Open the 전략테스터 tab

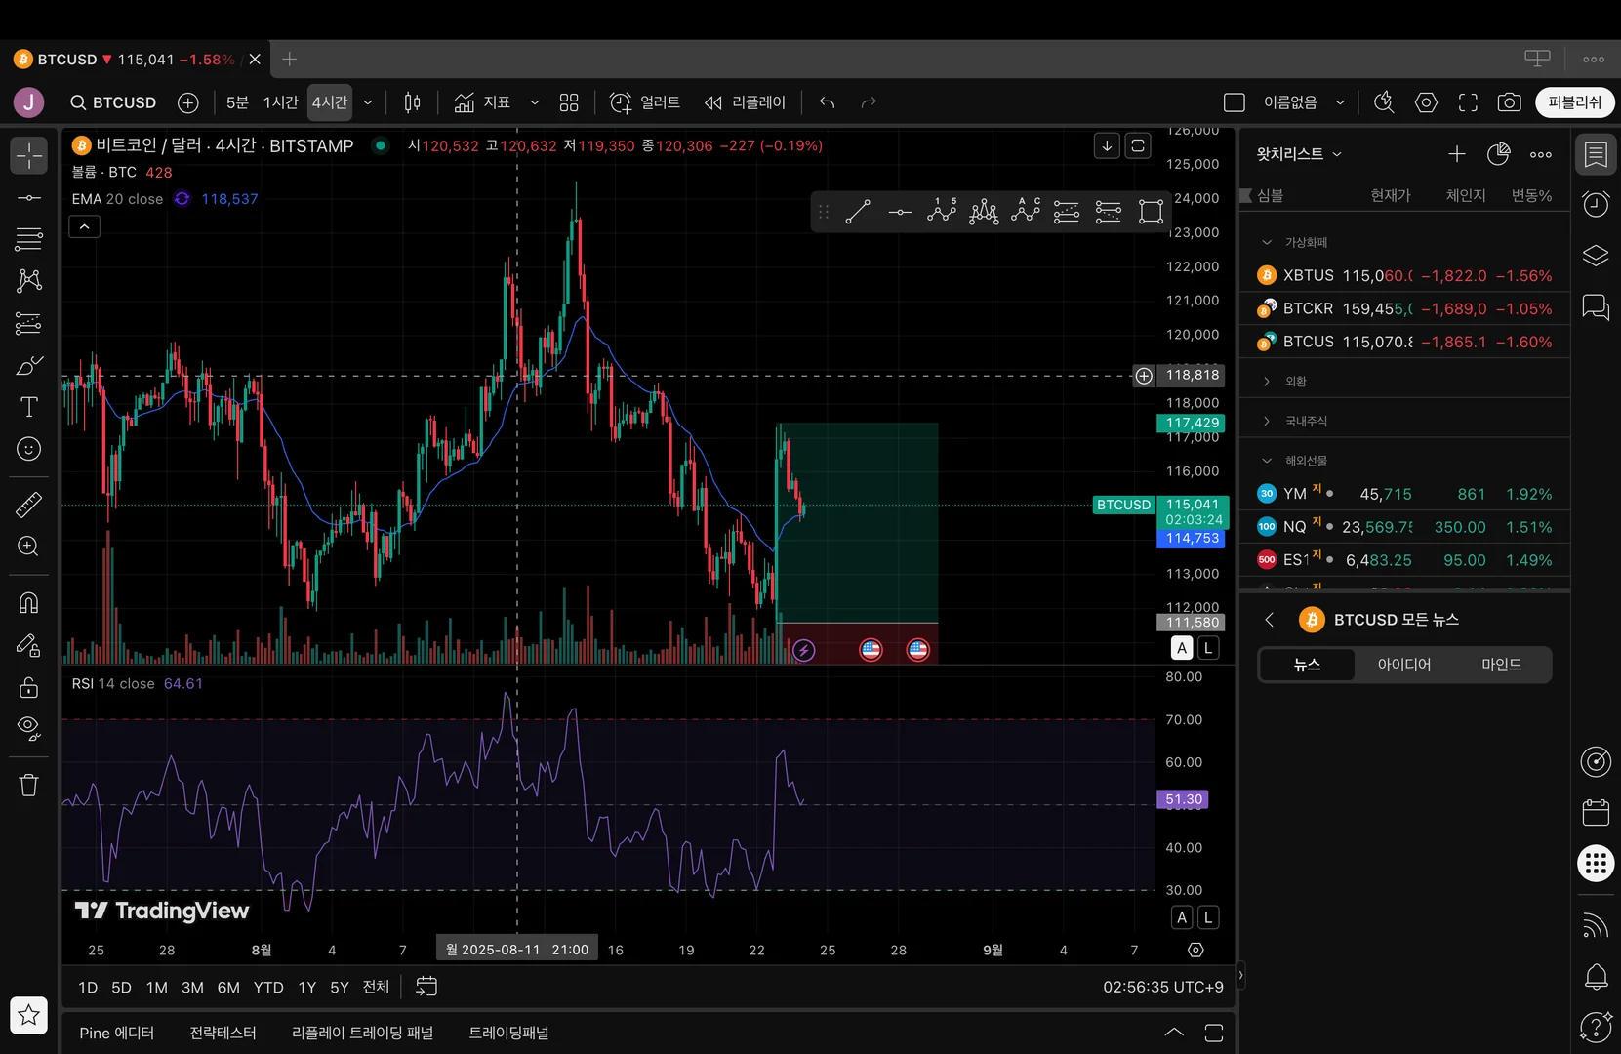click(223, 1033)
